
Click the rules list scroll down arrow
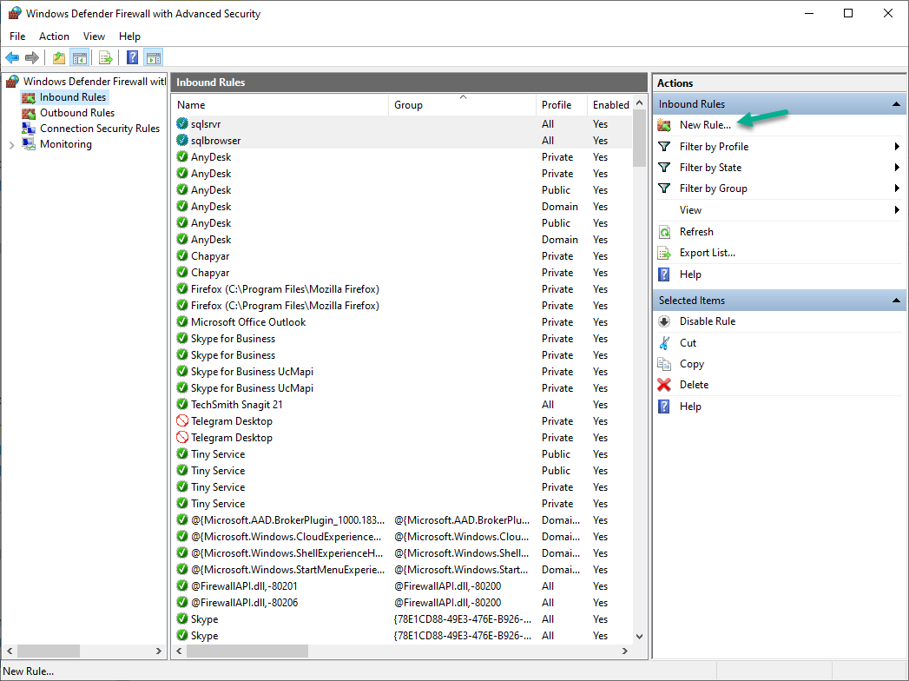[640, 637]
